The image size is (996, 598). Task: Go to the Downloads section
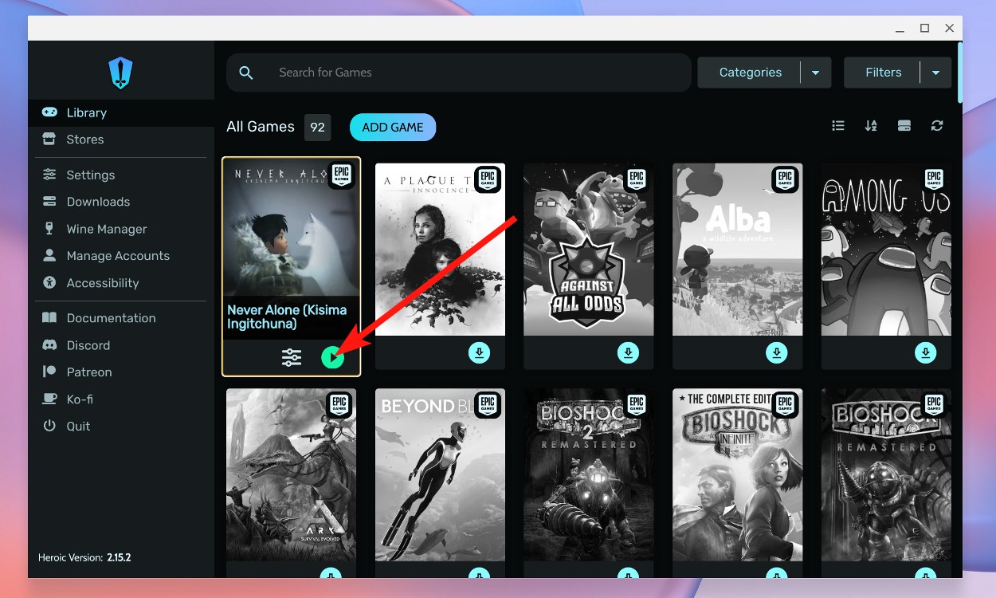click(98, 201)
